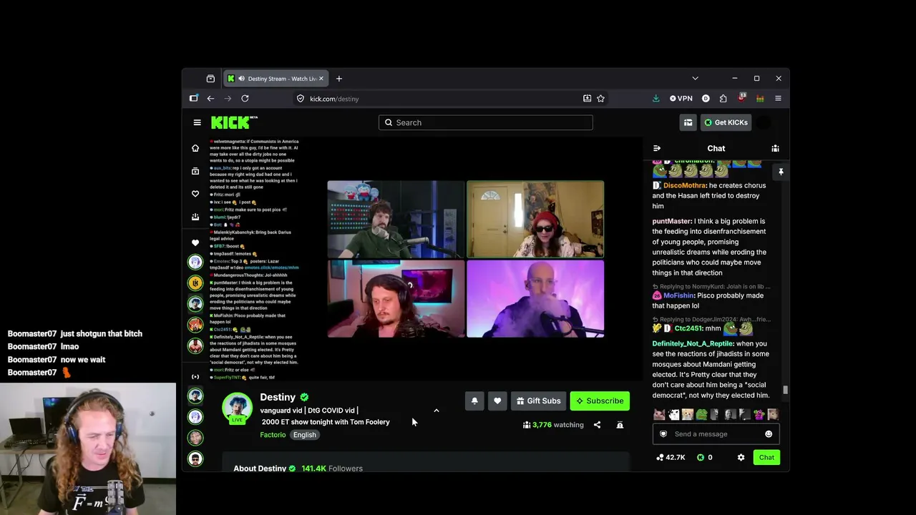The height and width of the screenshot is (515, 916).
Task: Click the top-left streamer video feed
Action: (x=396, y=219)
